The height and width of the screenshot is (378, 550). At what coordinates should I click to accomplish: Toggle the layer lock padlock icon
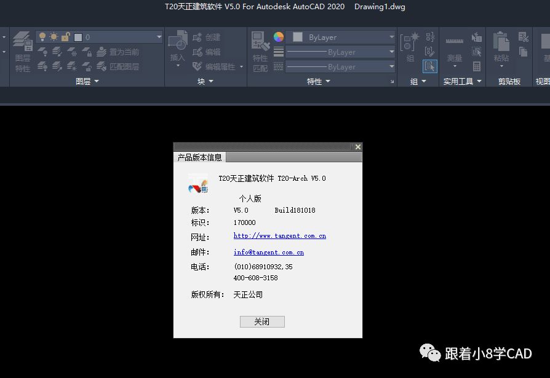pos(66,37)
